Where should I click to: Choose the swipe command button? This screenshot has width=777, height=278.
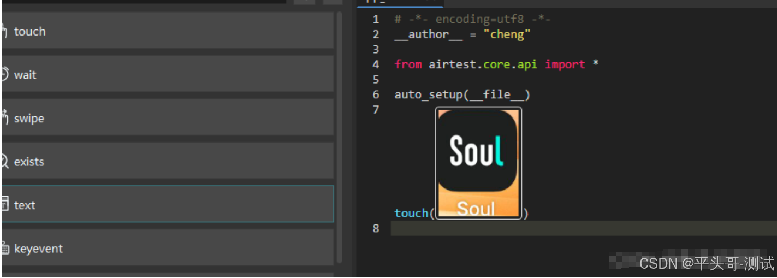point(168,117)
